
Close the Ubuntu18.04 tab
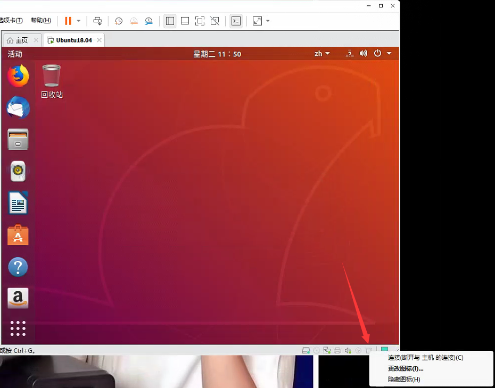99,40
